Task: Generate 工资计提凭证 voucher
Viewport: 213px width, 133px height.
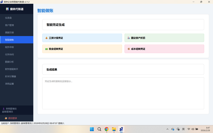Action: pos(82,38)
